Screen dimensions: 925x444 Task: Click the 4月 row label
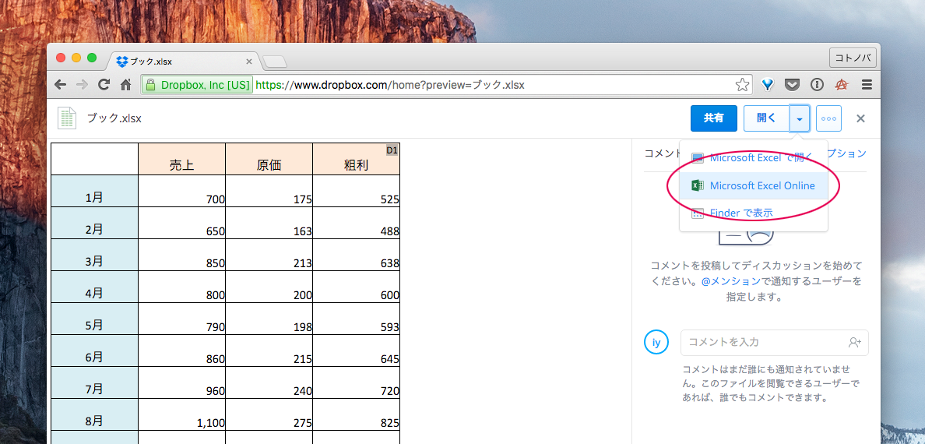pyautogui.click(x=94, y=287)
